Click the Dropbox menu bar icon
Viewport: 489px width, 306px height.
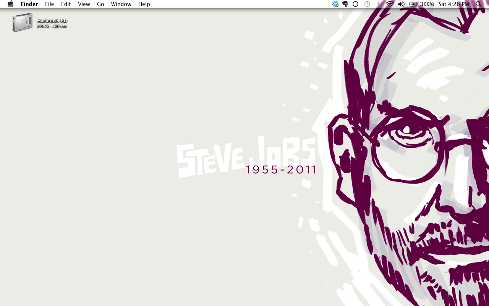pyautogui.click(x=335, y=4)
